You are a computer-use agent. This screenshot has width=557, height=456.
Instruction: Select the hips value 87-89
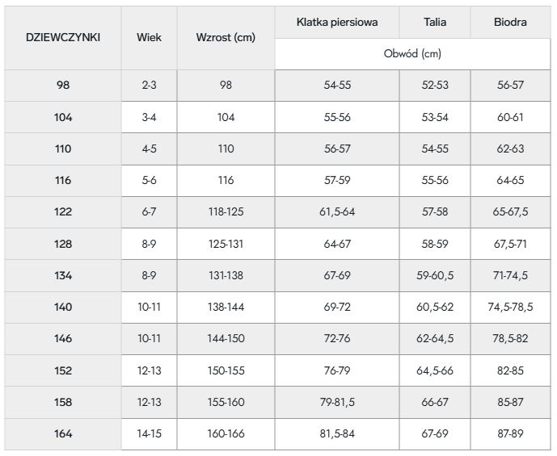click(x=510, y=434)
